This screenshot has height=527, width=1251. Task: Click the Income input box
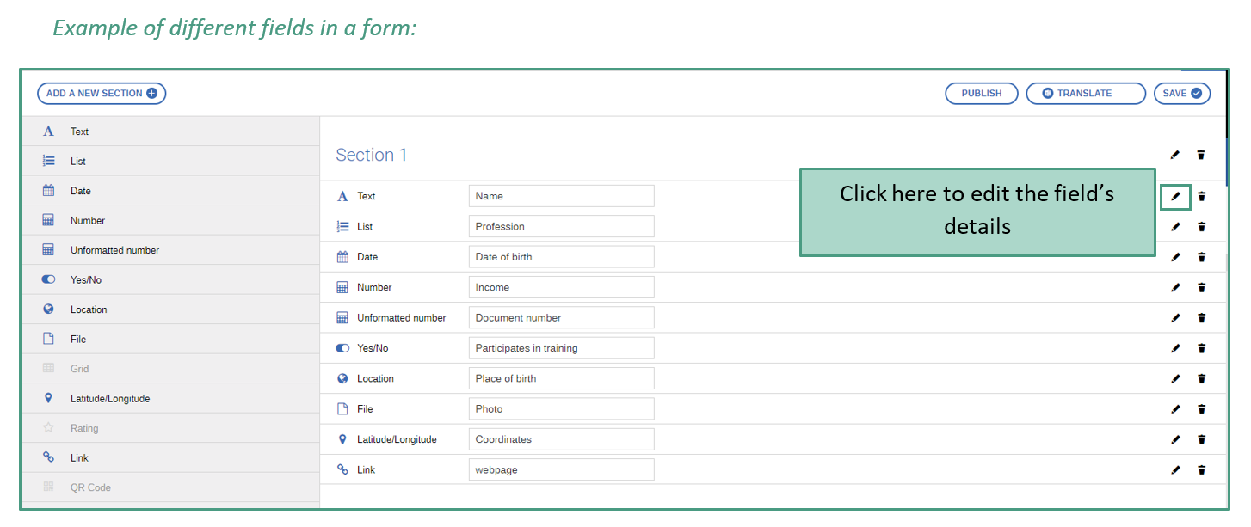pos(561,287)
